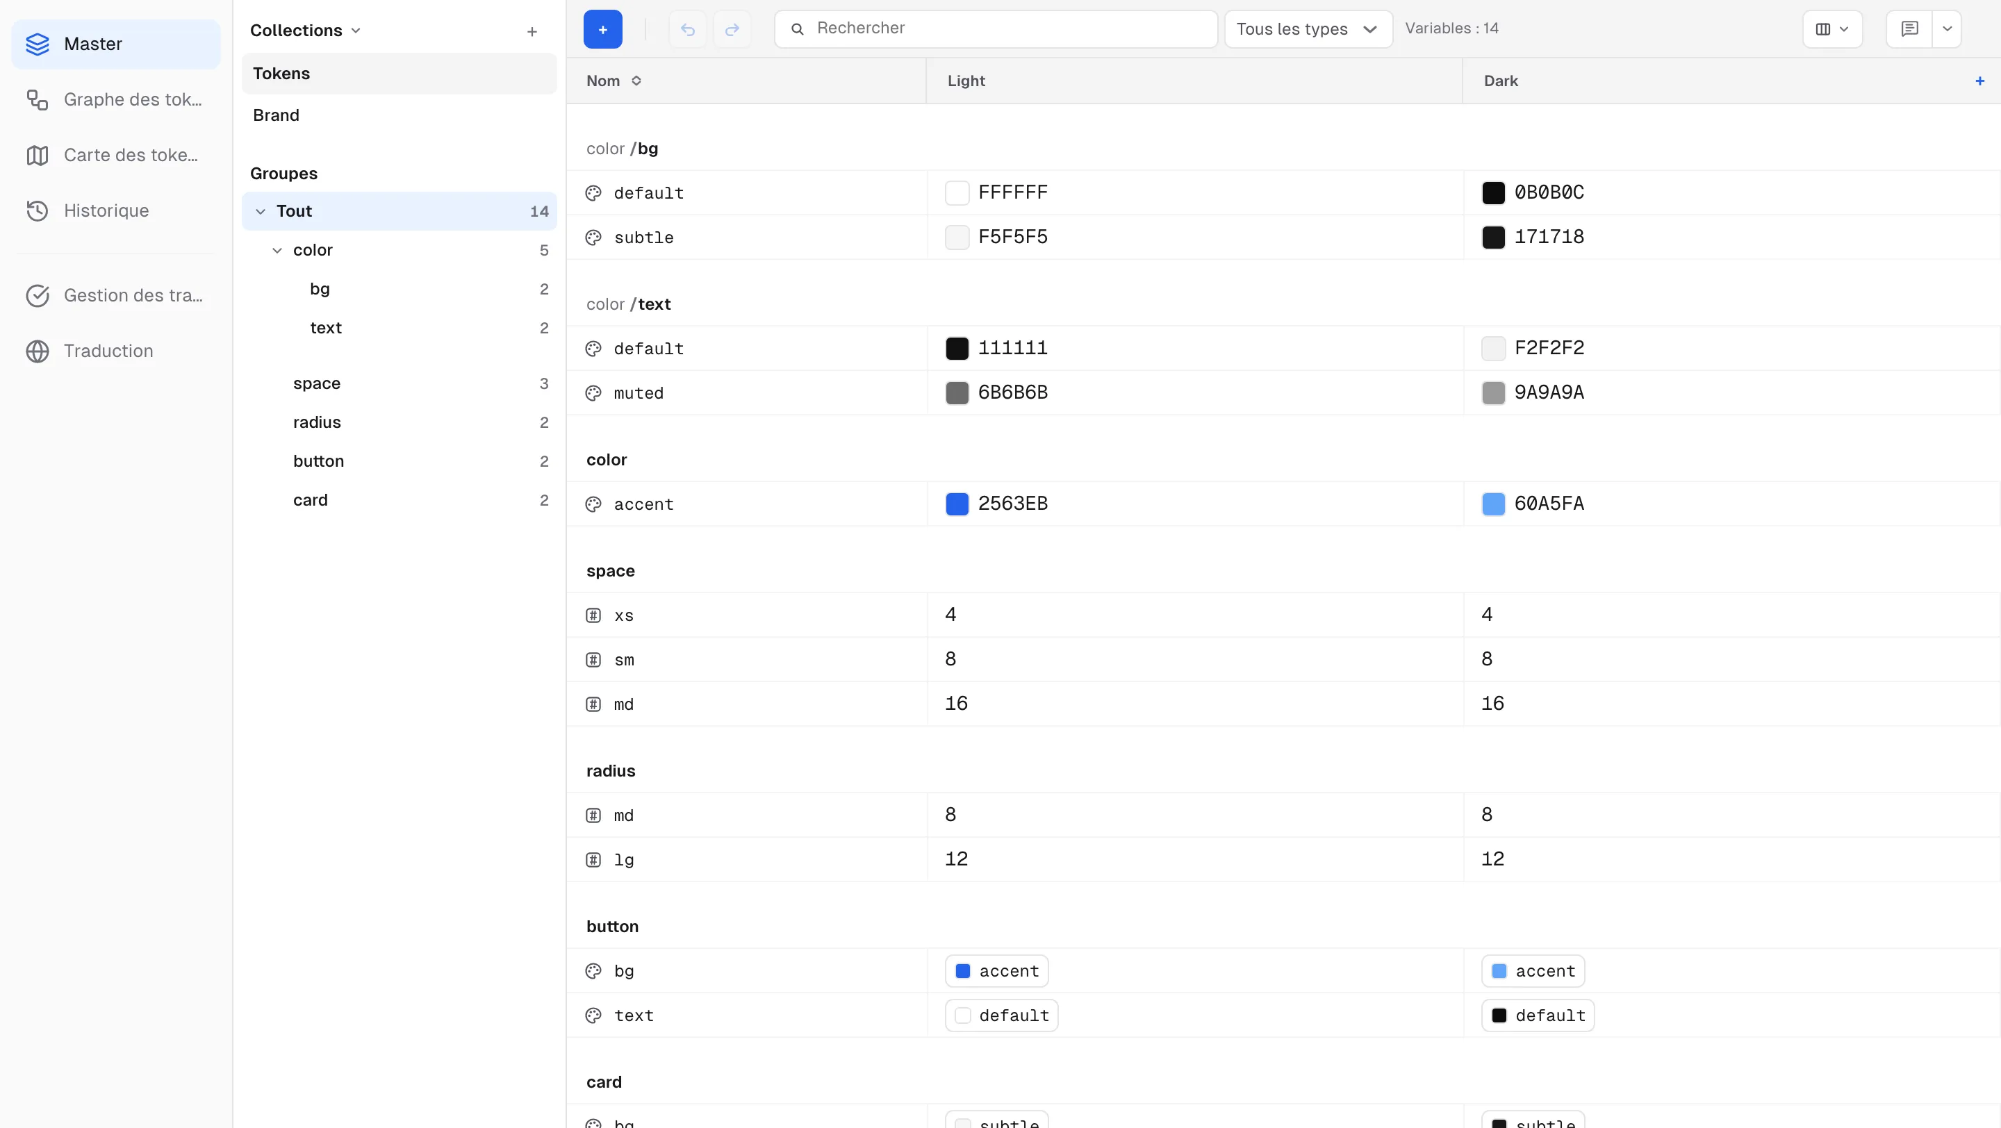Add a new mode column with plus
Image resolution: width=2001 pixels, height=1128 pixels.
(1979, 81)
